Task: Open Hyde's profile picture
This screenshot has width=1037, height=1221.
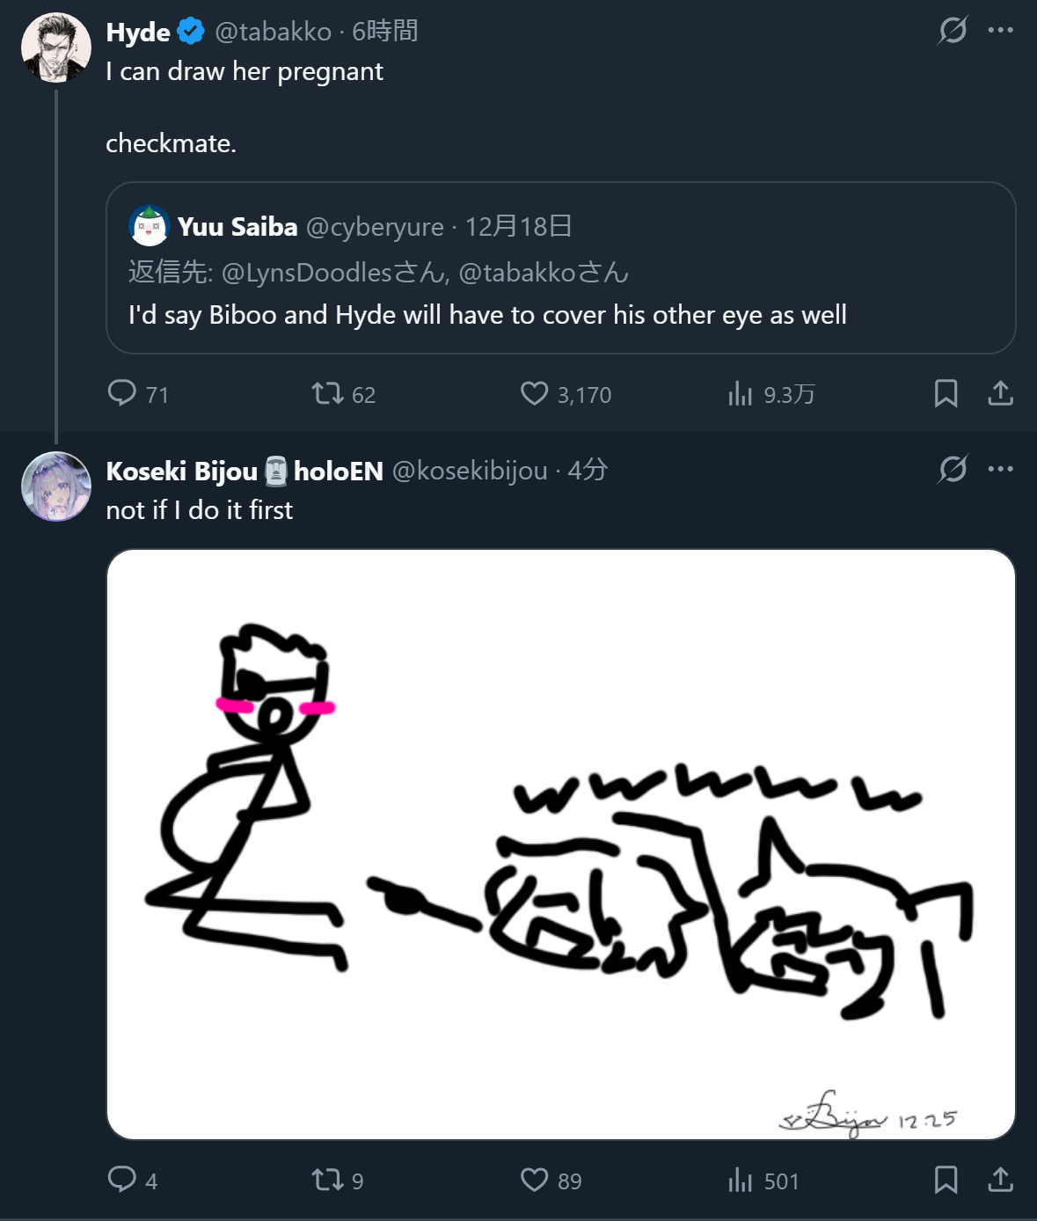Action: tap(56, 48)
